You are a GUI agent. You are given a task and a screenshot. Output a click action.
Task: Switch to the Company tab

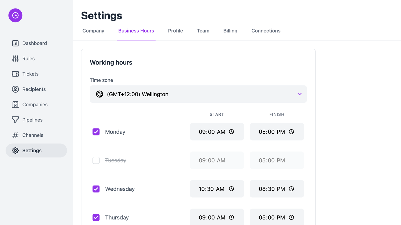coord(93,31)
